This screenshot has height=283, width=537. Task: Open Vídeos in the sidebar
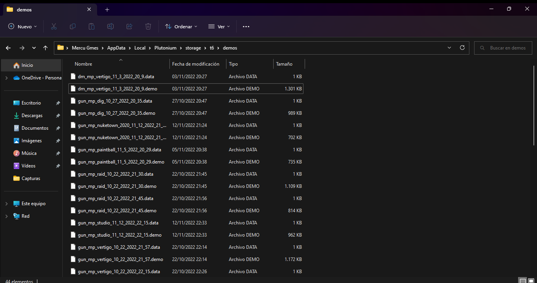[28, 166]
